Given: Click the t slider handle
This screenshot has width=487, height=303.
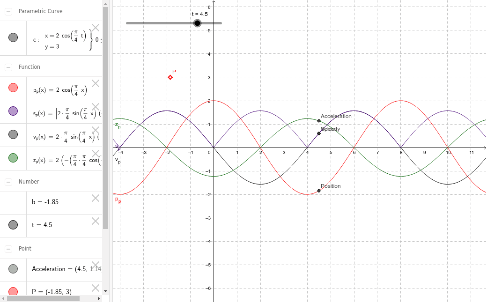Looking at the screenshot, I should click(197, 23).
